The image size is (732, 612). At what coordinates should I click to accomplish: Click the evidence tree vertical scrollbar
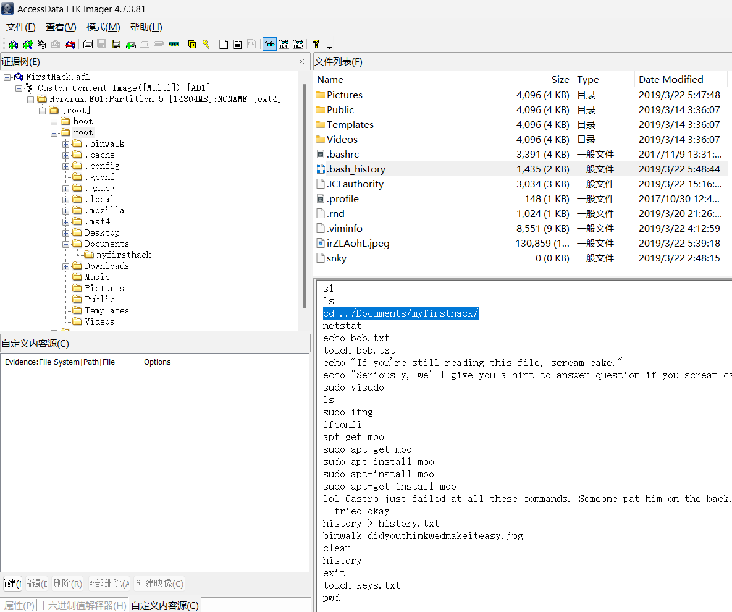point(304,198)
